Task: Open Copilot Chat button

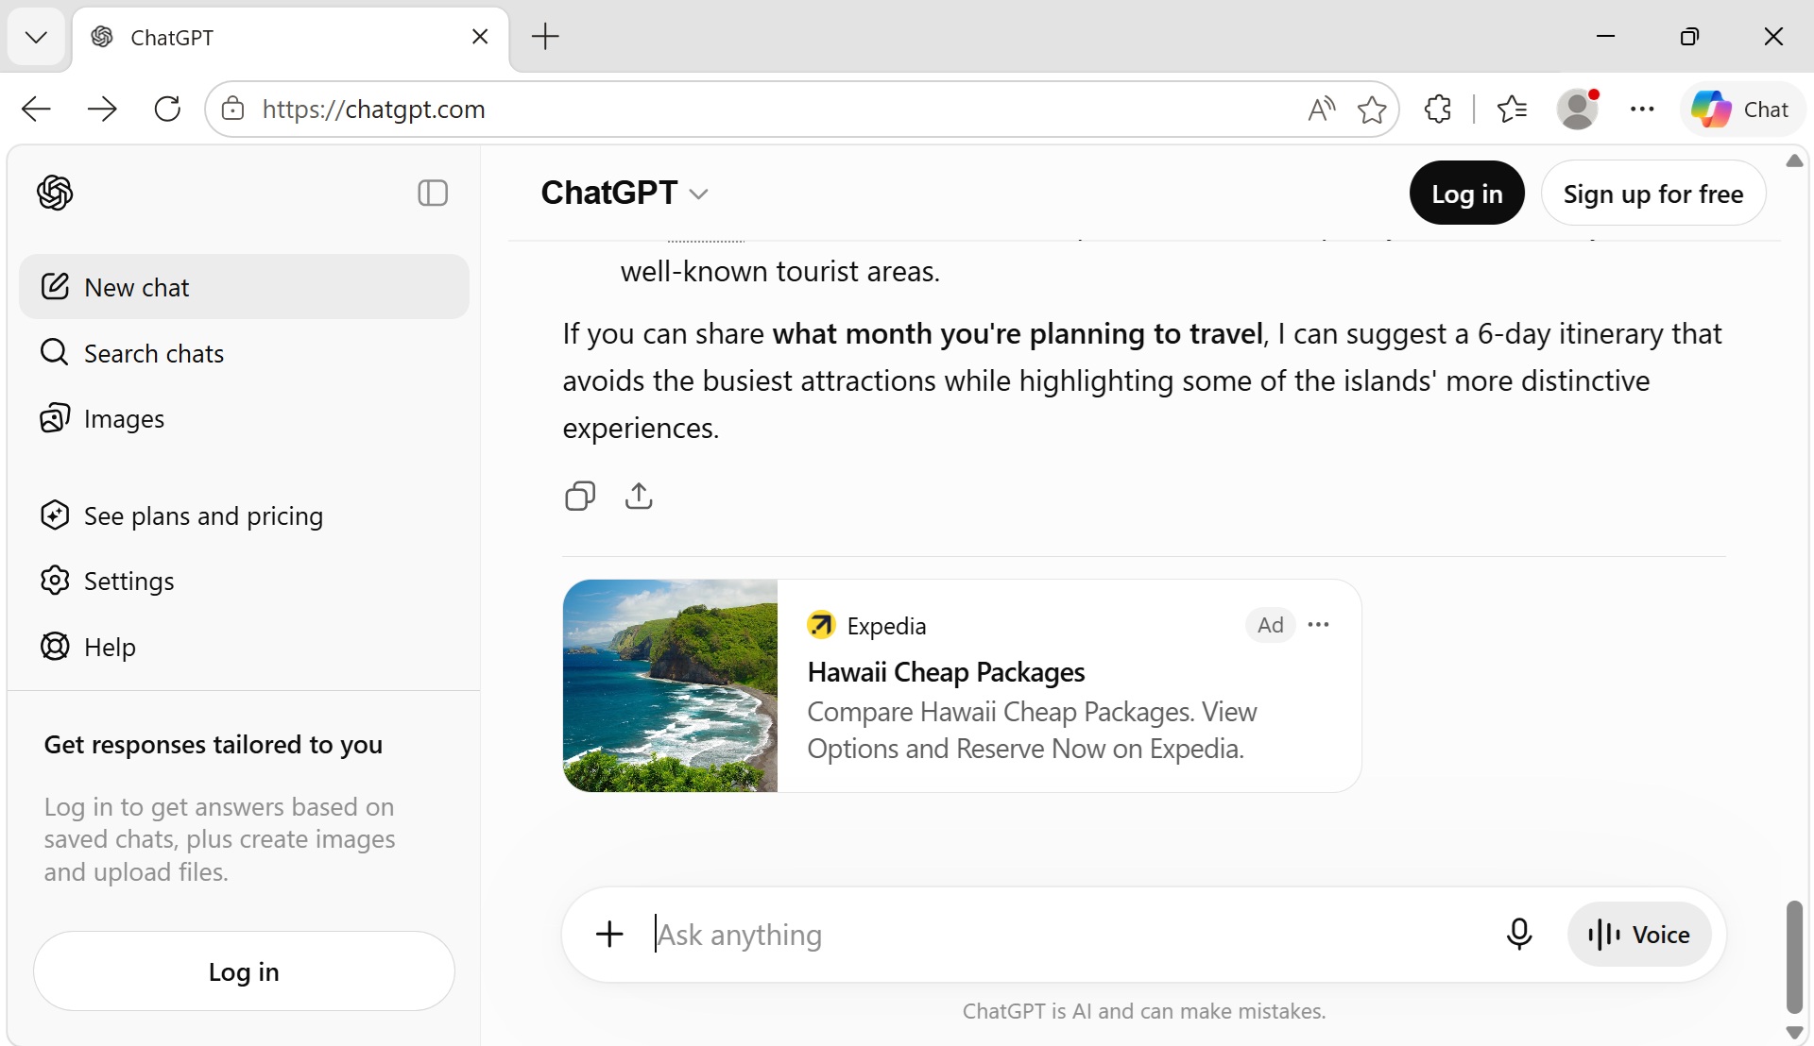Action: 1740,109
